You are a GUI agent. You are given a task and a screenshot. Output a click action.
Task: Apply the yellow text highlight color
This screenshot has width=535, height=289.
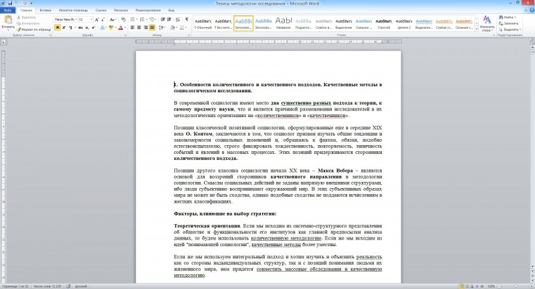(110, 27)
